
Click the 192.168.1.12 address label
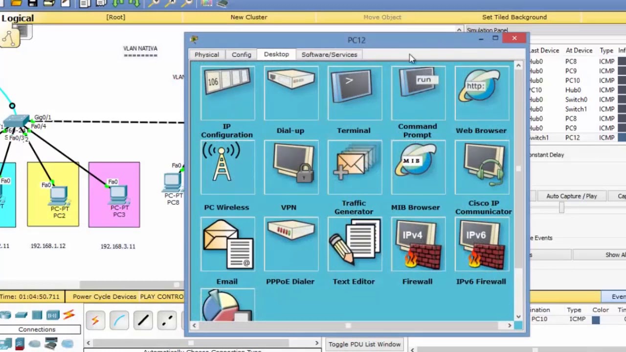(x=48, y=246)
